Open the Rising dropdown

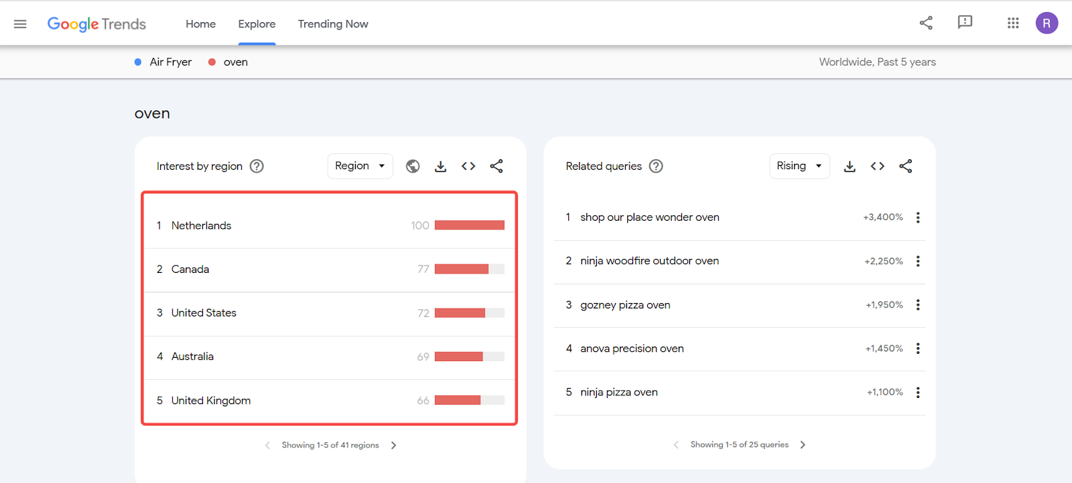(x=799, y=166)
